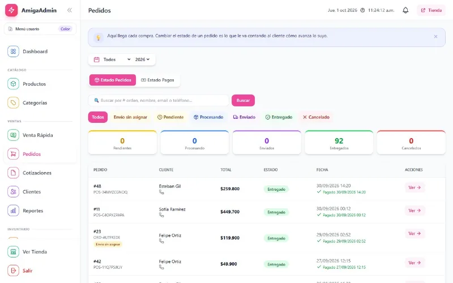
Task: Open the Dashboard sidebar icon
Action: (13, 52)
